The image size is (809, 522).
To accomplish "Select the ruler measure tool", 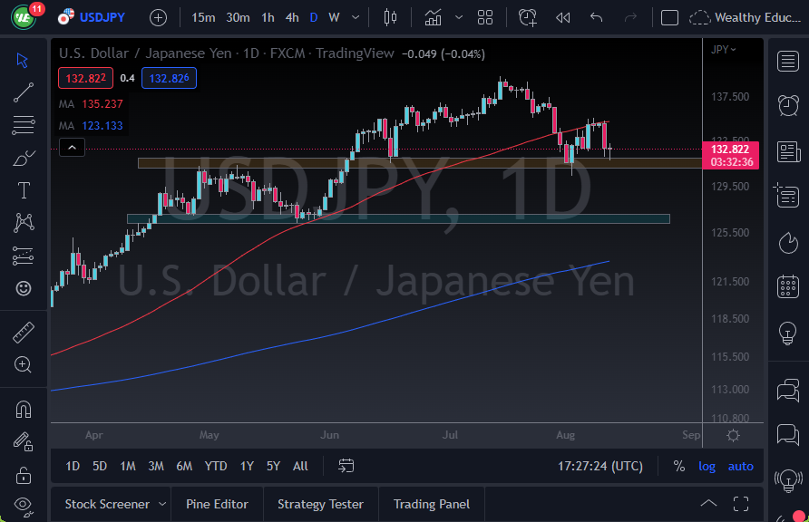I will pyautogui.click(x=24, y=333).
